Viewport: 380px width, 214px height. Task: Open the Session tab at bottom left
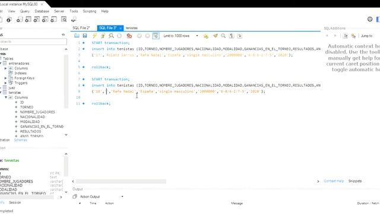tap(15, 202)
